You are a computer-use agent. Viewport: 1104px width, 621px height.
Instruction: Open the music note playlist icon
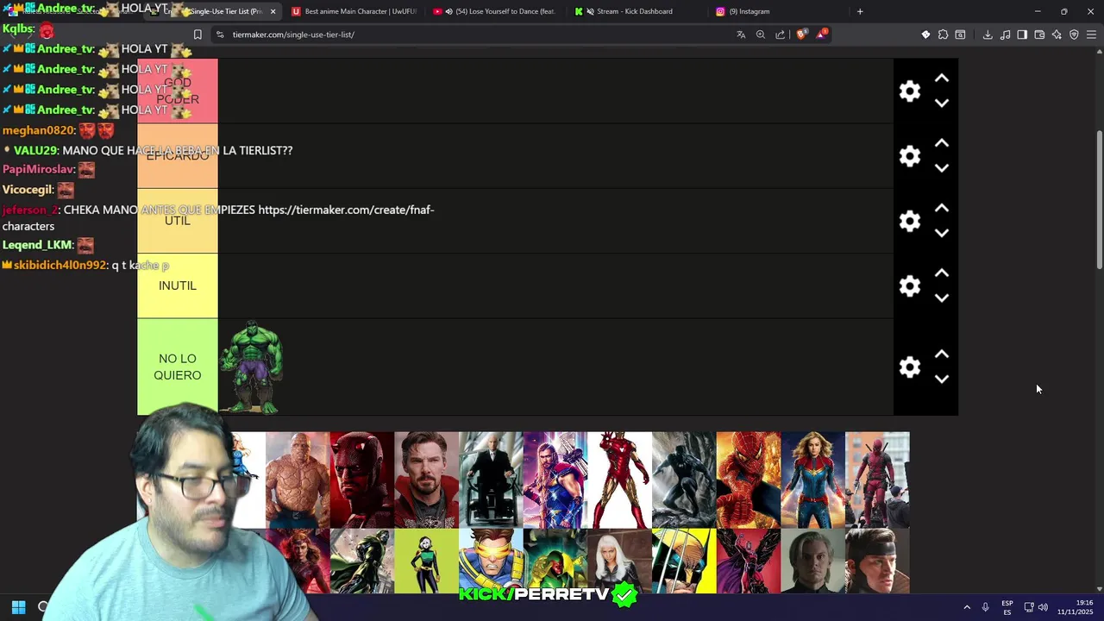click(1005, 34)
